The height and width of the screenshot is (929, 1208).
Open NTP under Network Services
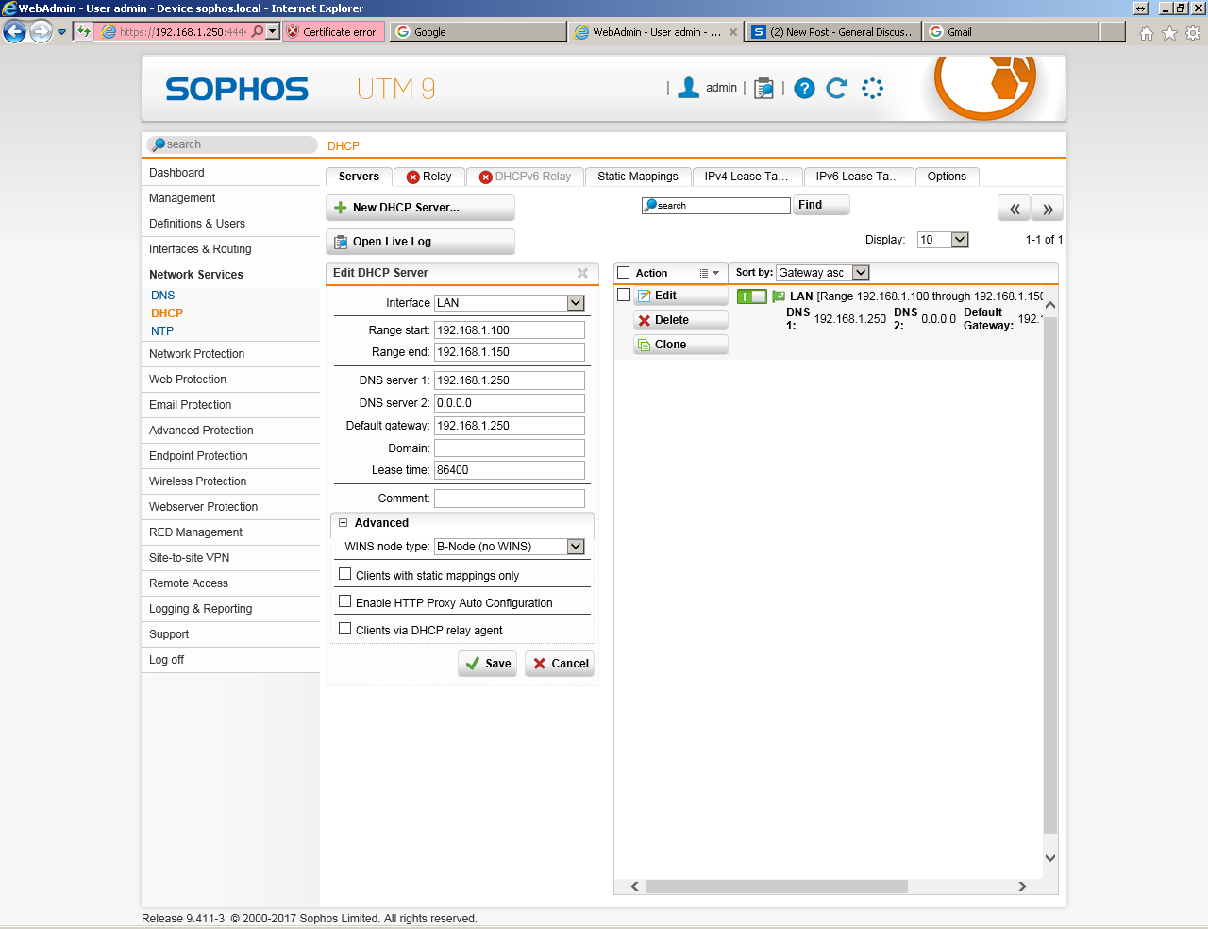pos(162,331)
